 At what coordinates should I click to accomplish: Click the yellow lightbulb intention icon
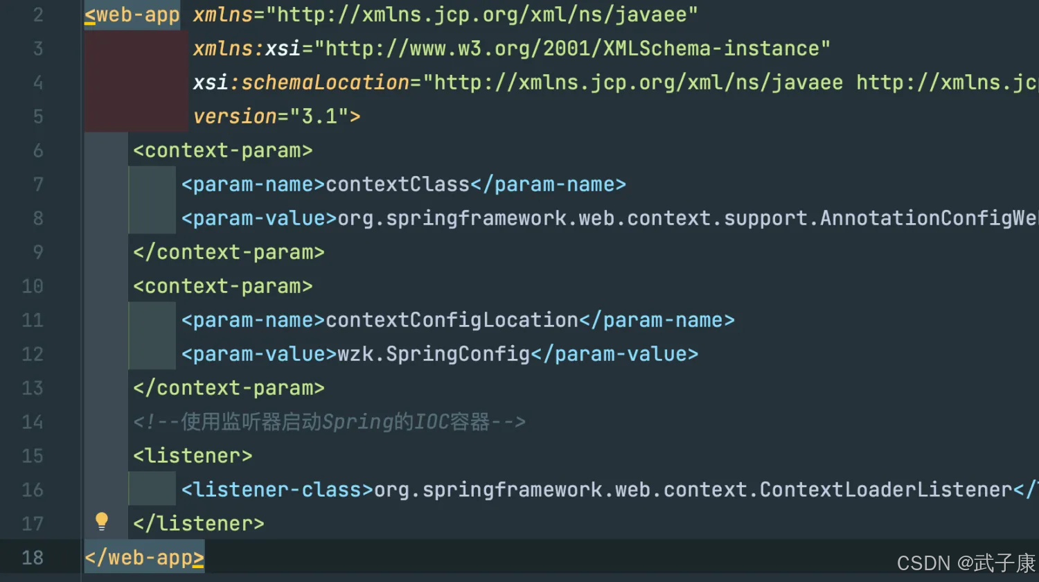coord(102,521)
